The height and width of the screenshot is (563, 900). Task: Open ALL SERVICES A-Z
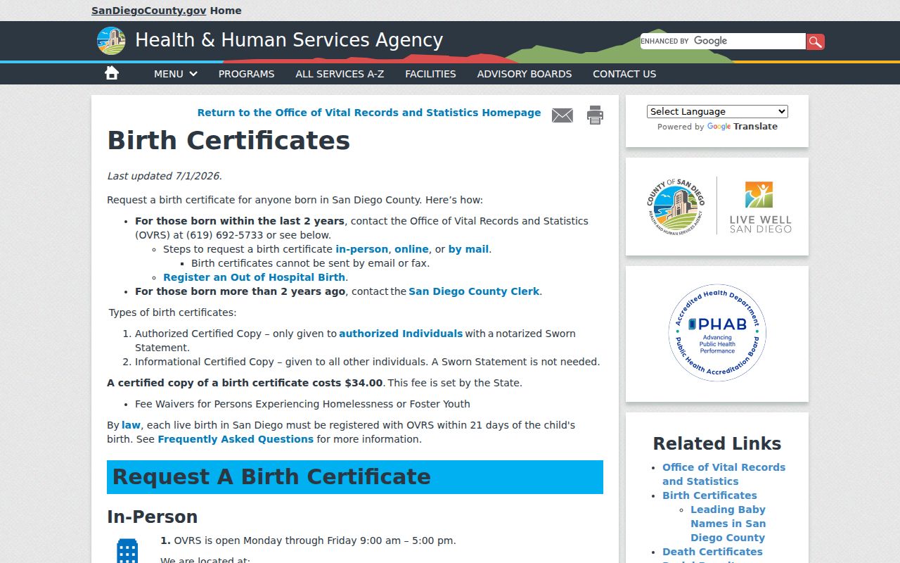click(340, 74)
